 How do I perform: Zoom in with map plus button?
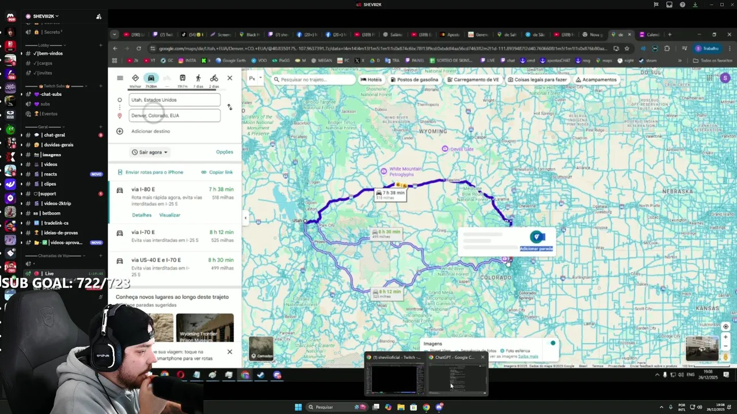725,338
